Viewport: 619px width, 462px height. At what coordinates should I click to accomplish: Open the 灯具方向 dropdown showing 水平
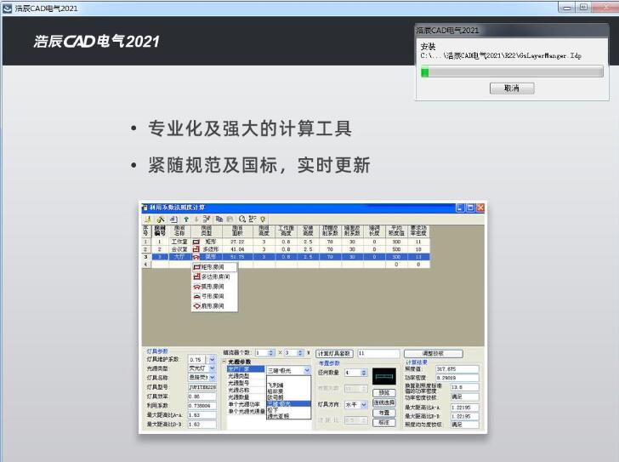tap(364, 405)
